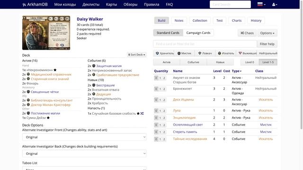Open FAQ in navigation bar
This screenshot has height=170, width=303.
[x=169, y=4]
